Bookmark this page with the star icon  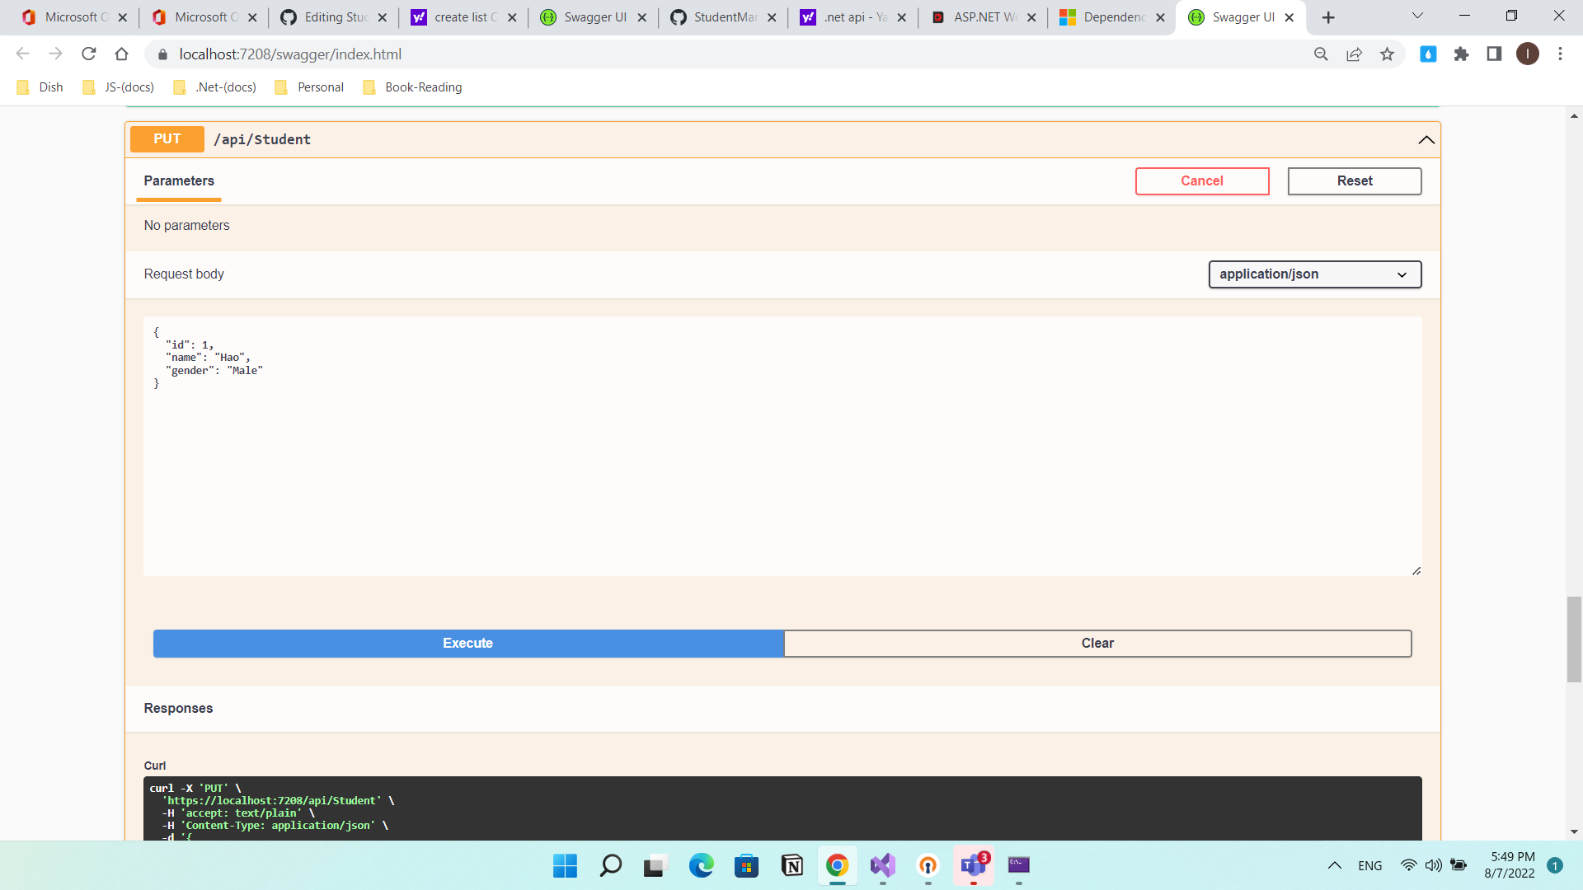point(1387,54)
